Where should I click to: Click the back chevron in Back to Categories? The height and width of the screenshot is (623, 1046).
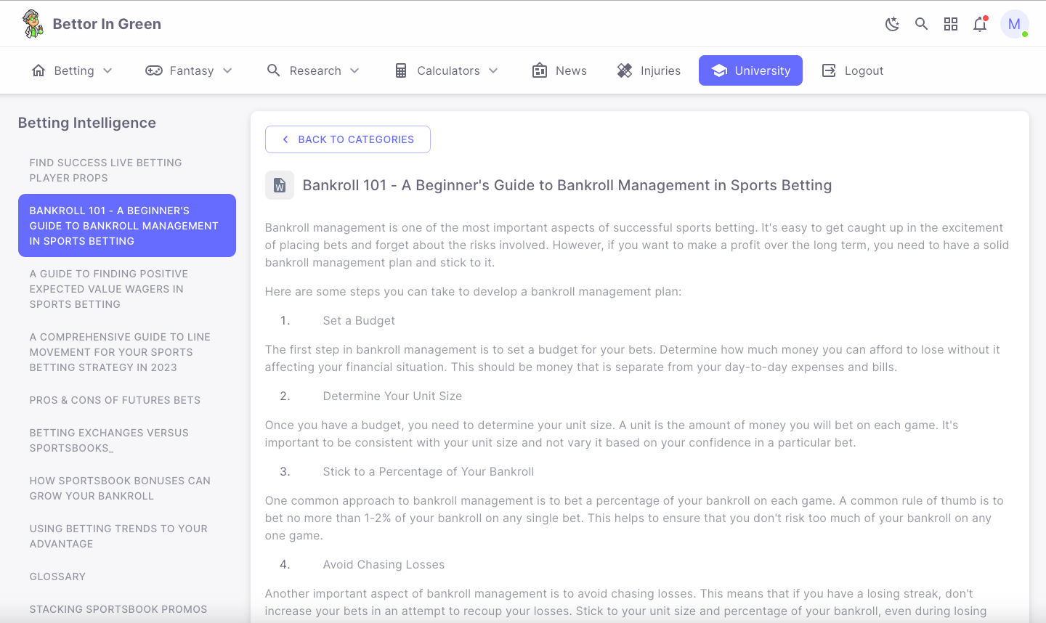coord(285,139)
